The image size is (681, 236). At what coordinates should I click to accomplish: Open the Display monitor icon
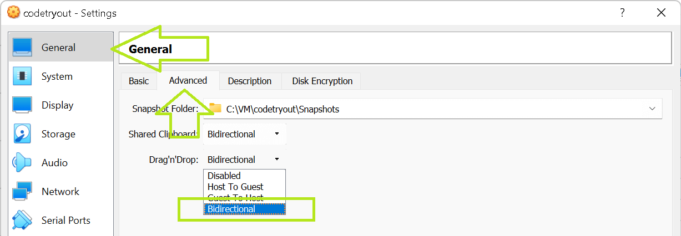point(22,105)
